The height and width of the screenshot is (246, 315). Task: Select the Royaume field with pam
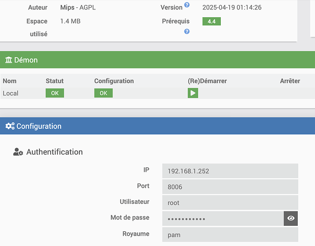[x=230, y=234]
